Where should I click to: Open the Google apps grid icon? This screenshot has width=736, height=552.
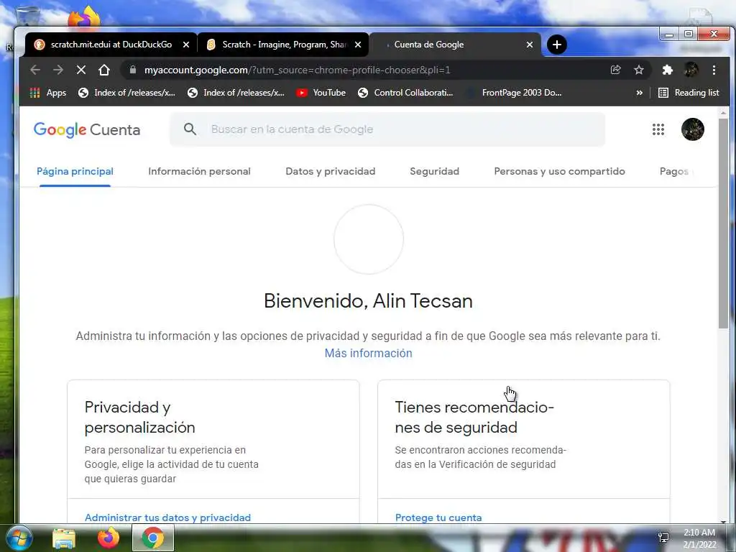point(658,129)
